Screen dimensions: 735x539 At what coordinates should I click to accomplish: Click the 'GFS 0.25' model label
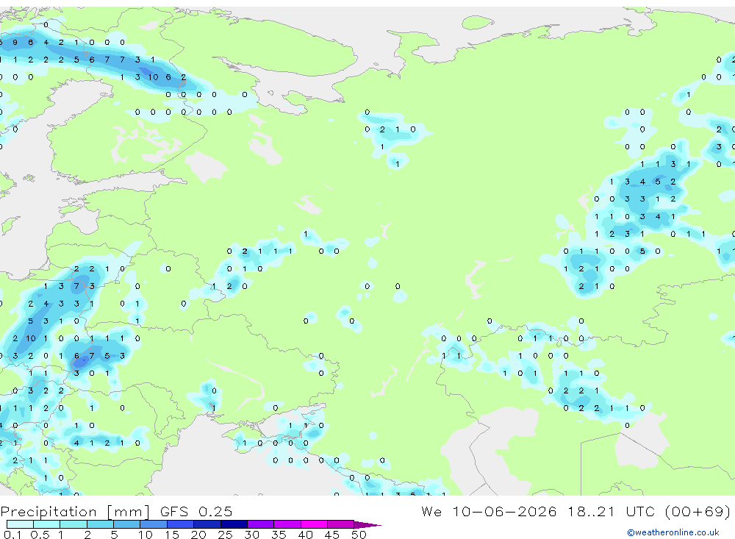pos(196,511)
